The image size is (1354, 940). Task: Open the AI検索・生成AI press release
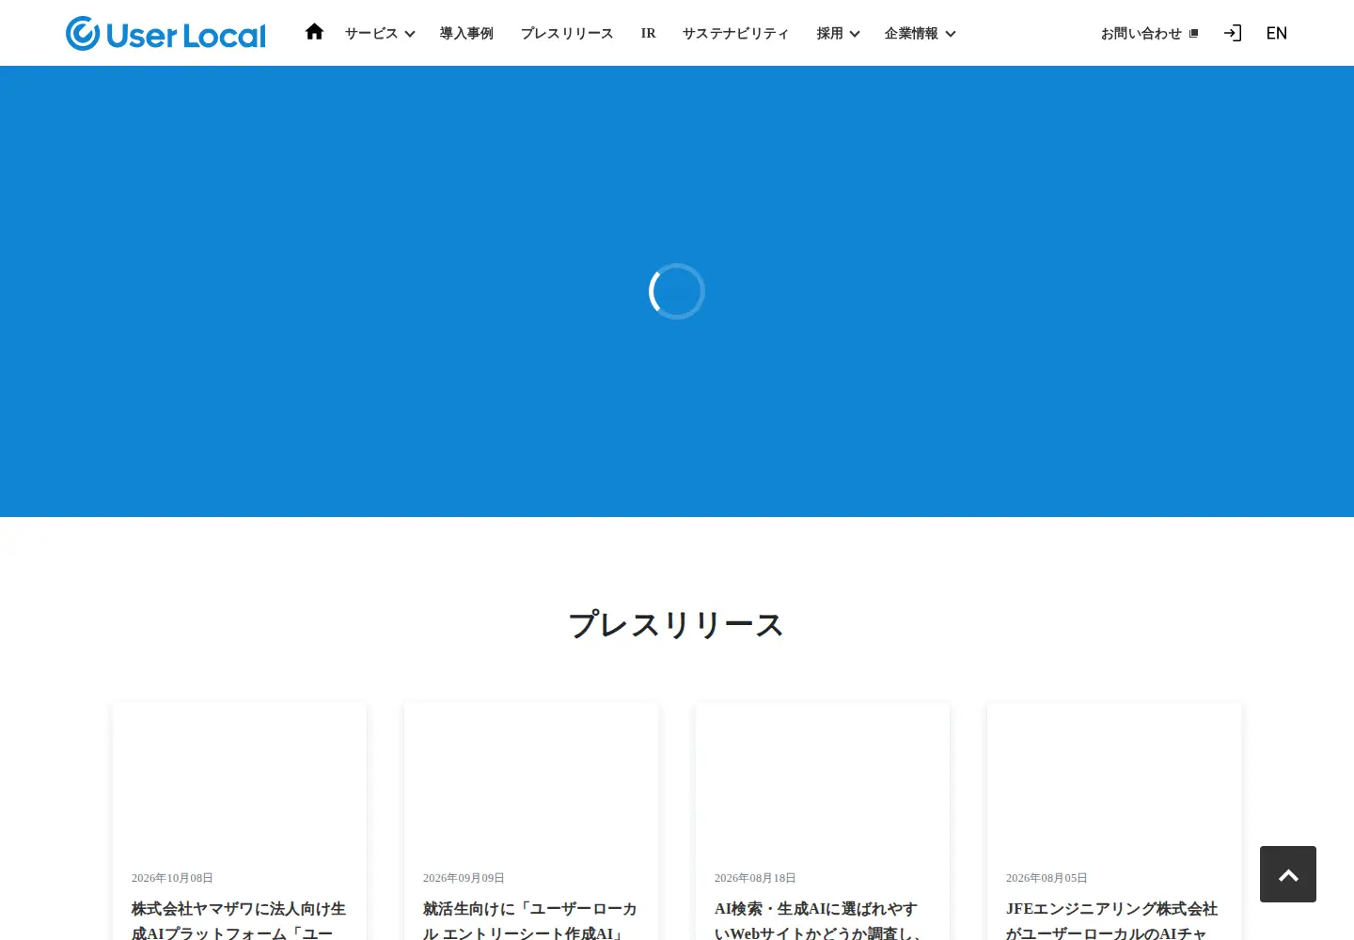point(822,920)
